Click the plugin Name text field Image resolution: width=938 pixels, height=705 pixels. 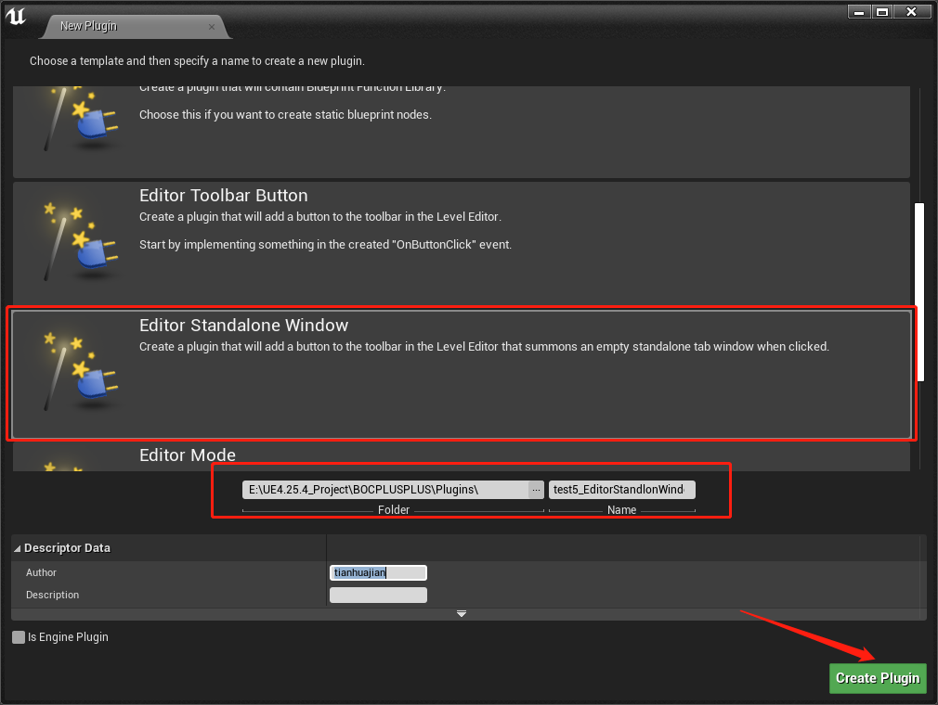point(621,489)
